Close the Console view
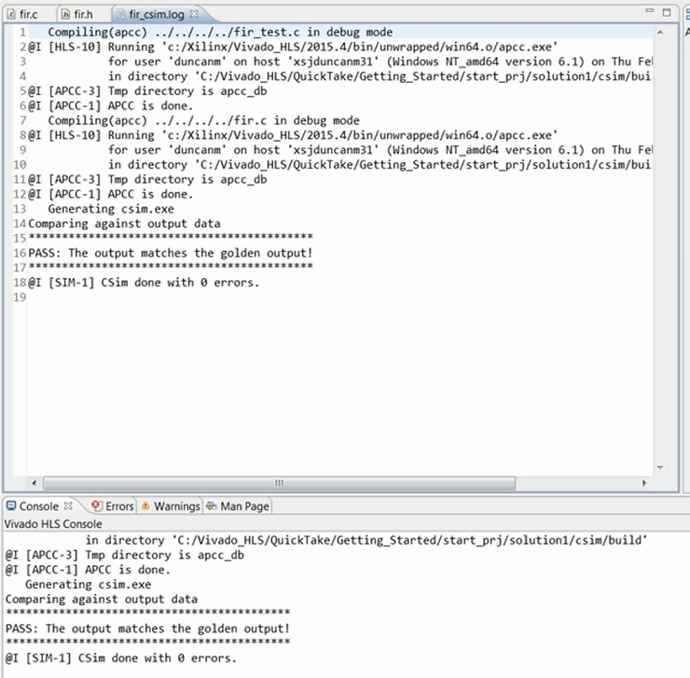 click(x=68, y=505)
